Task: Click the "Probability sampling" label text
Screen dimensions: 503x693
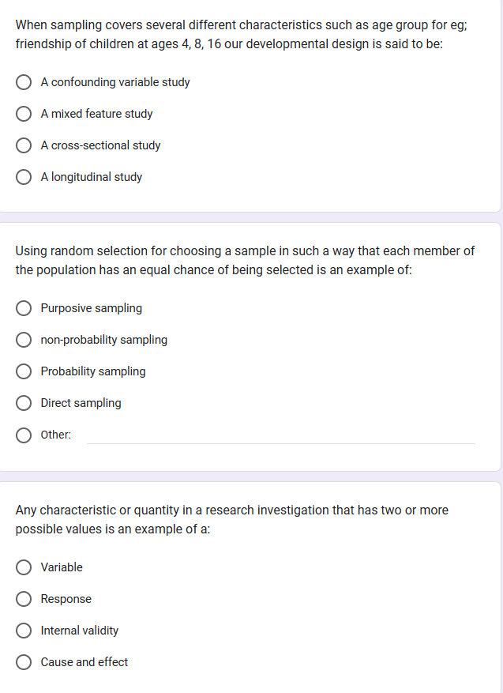Action: point(93,371)
